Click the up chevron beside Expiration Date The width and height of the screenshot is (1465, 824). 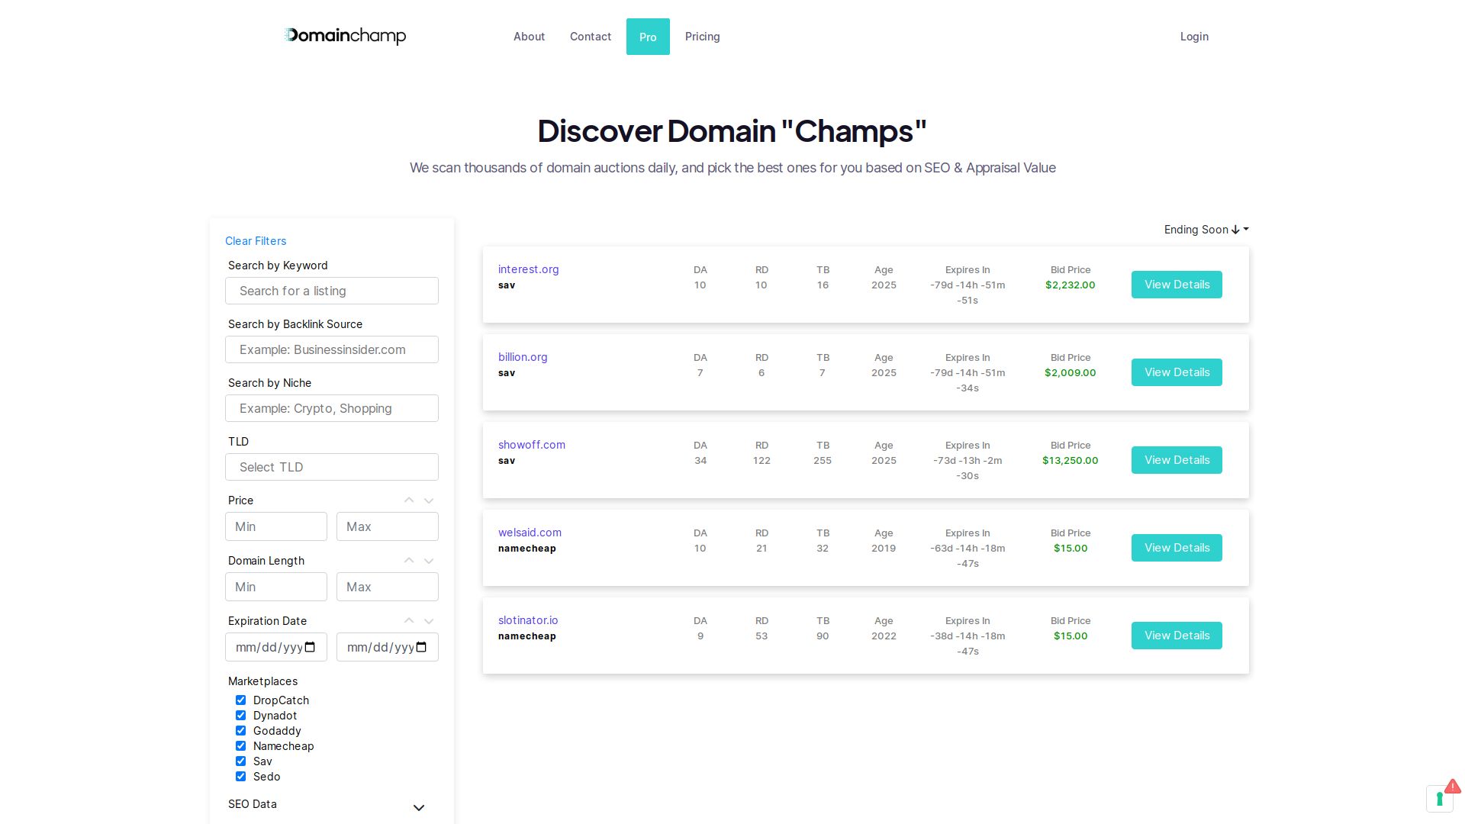pos(409,620)
